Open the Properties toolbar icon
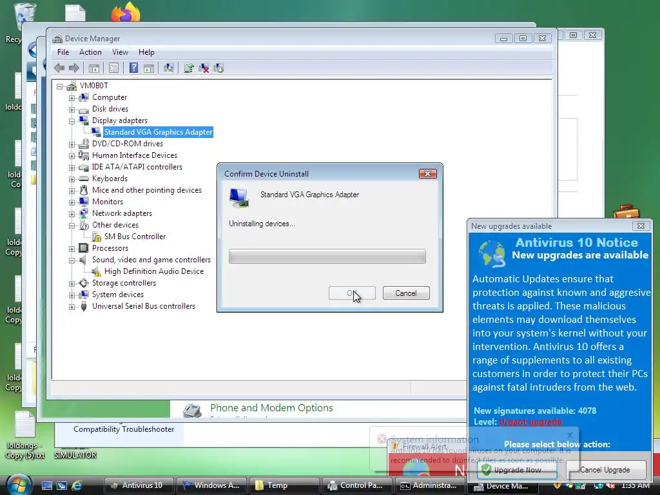The height and width of the screenshot is (495, 660). (x=113, y=68)
